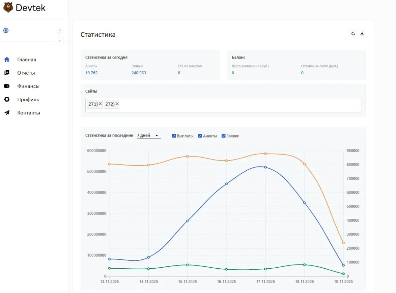The width and height of the screenshot is (396, 293).
Task: Click the home icon beside Главная
Action: click(x=7, y=60)
